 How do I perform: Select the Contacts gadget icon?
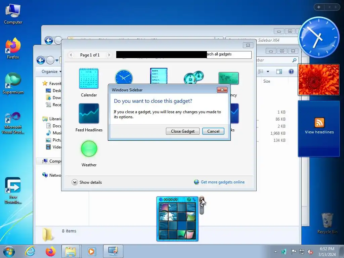159,76
